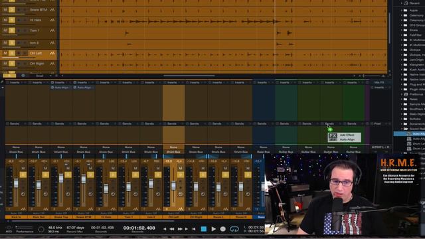Click main time display 00:01:52.408
The width and height of the screenshot is (425, 239).
point(139,228)
